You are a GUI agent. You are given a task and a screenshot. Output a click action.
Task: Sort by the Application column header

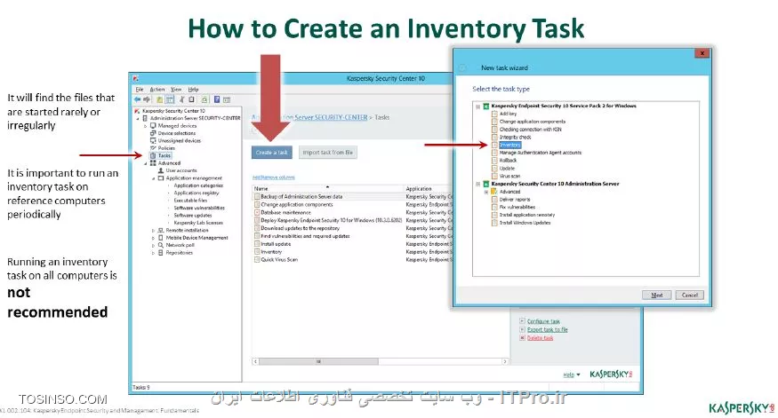pos(429,189)
